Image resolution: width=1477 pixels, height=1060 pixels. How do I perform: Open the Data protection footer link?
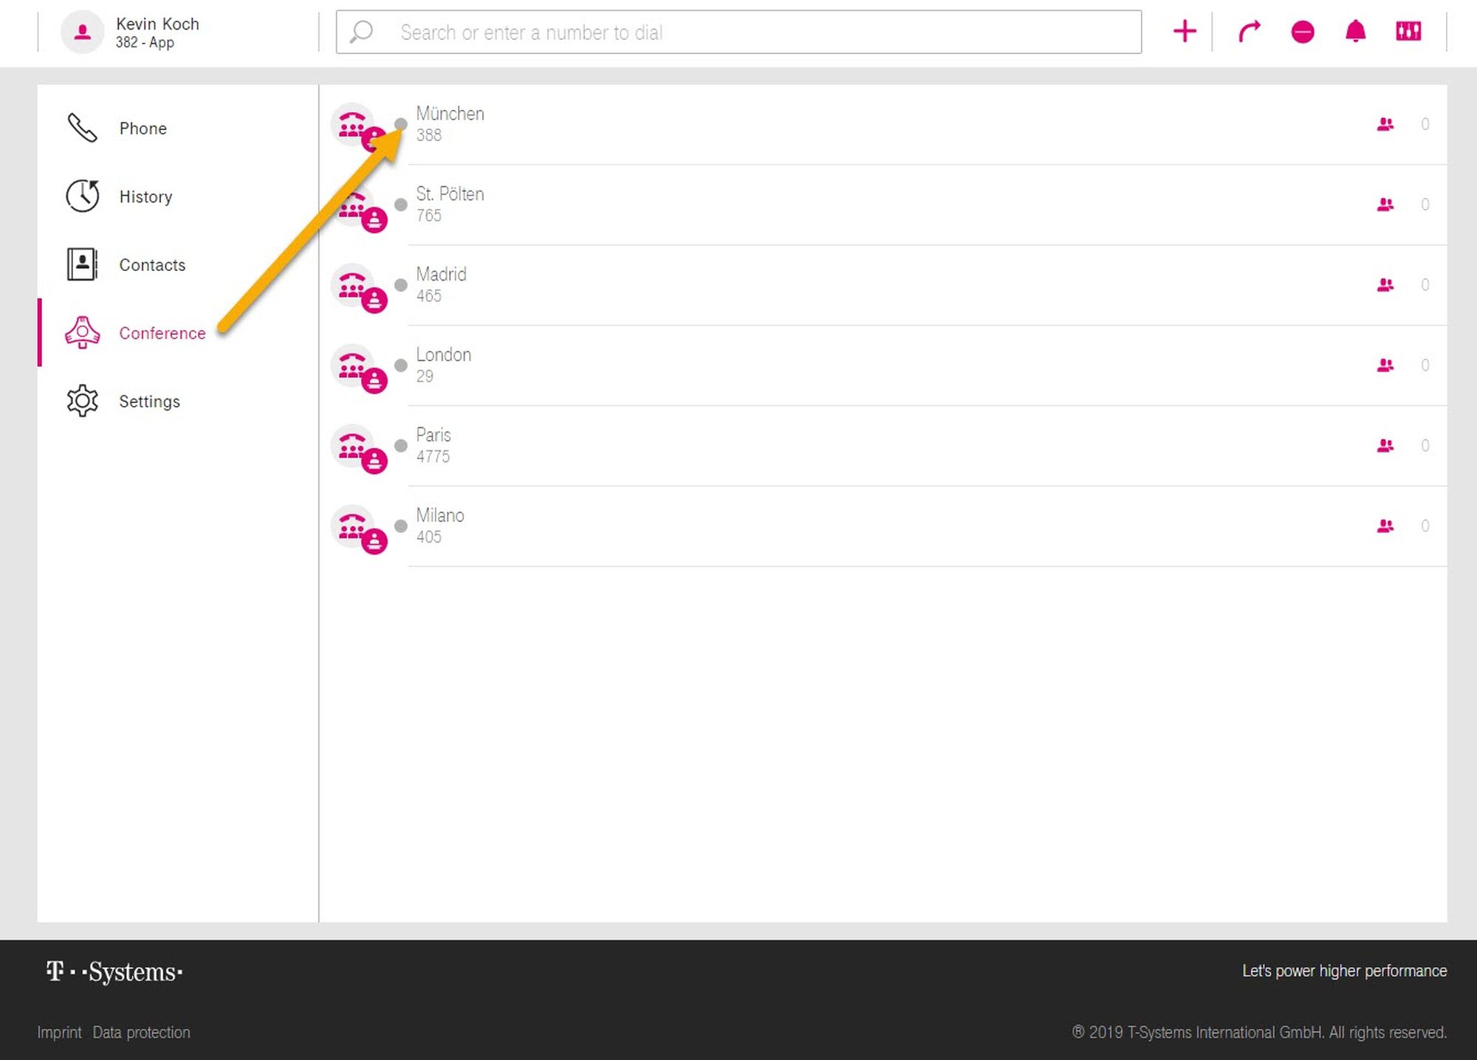pos(141,1032)
